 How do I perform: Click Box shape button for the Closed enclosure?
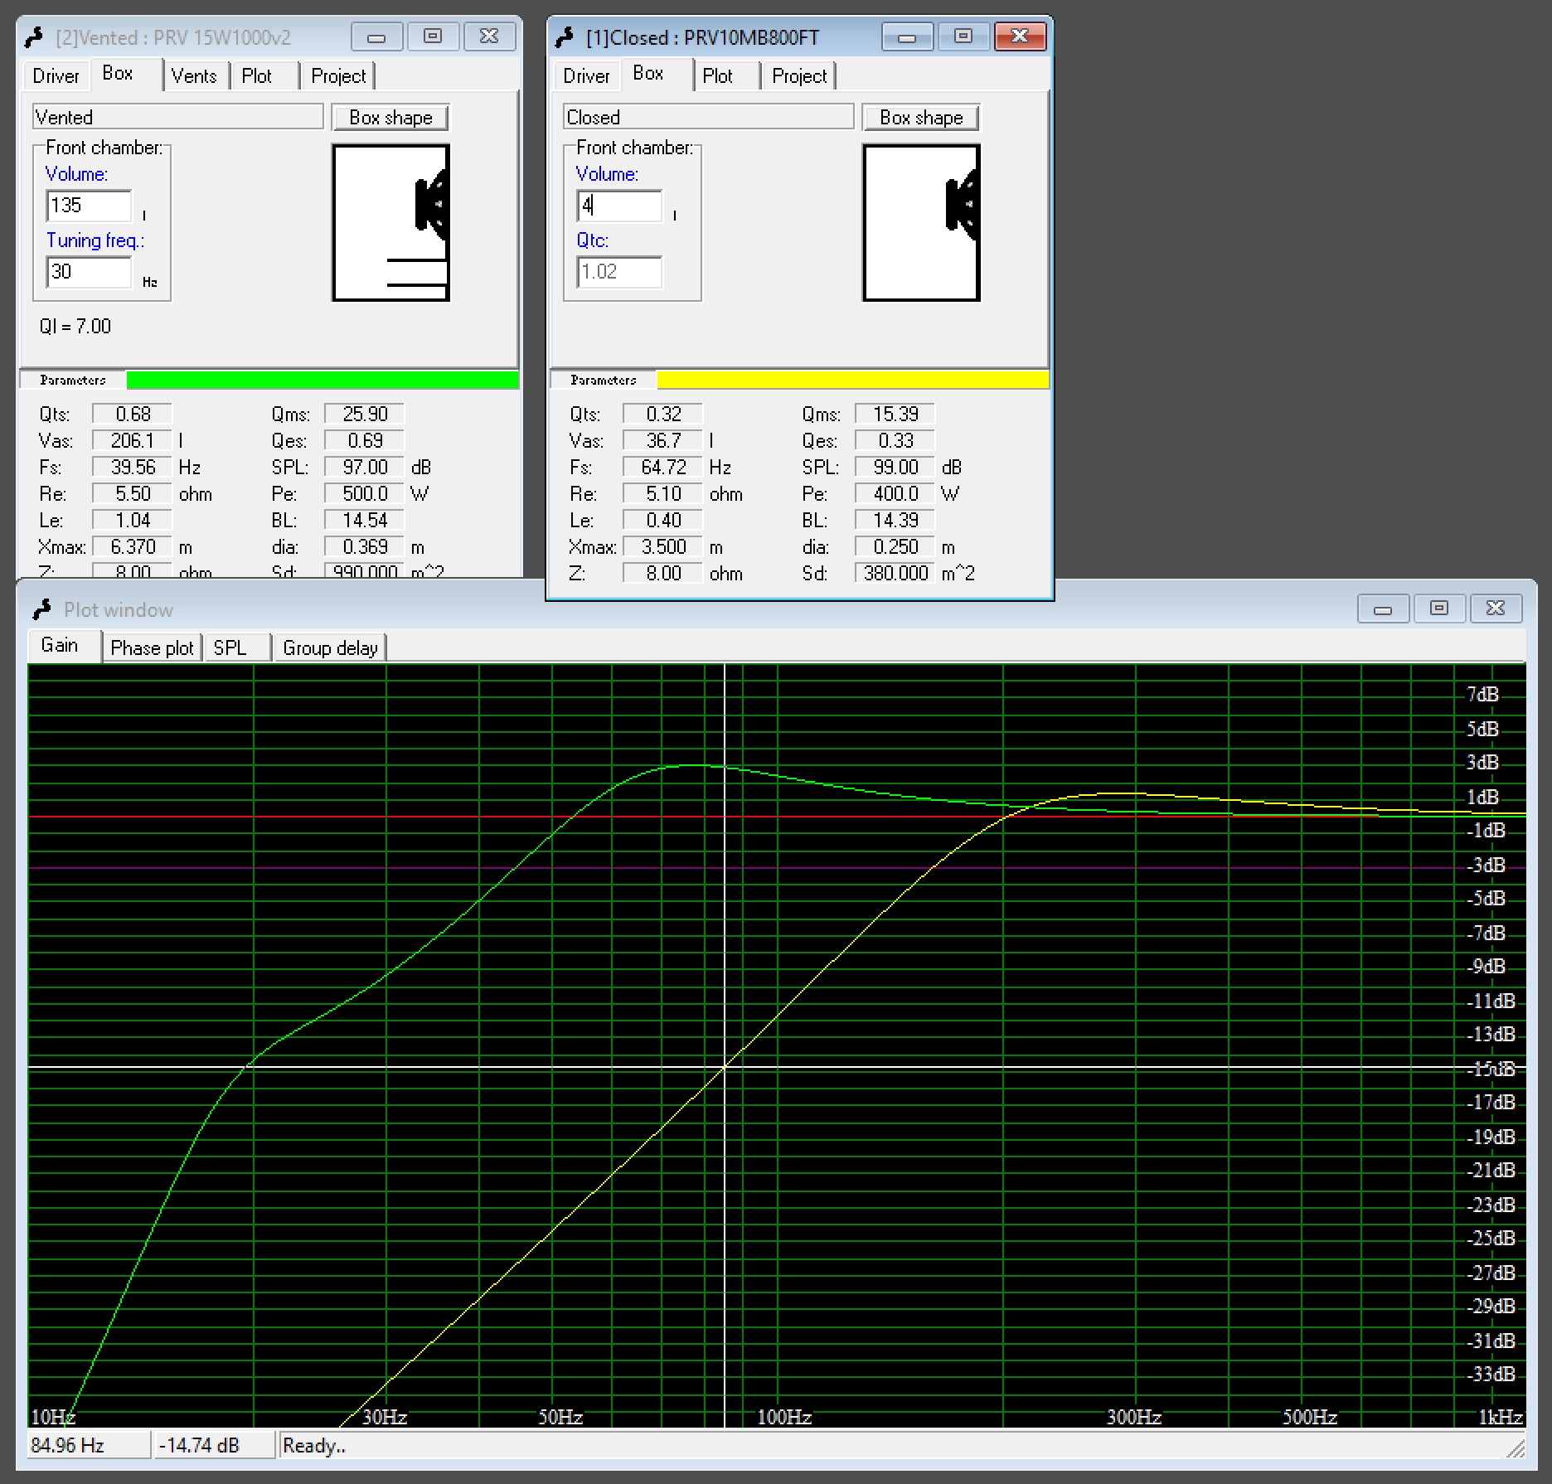click(x=920, y=117)
